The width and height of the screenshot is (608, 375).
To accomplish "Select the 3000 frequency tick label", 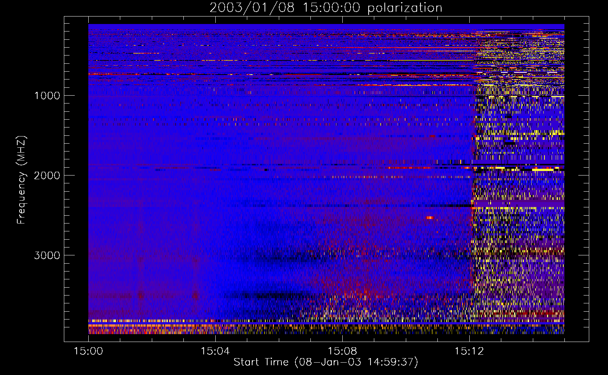I will (47, 255).
